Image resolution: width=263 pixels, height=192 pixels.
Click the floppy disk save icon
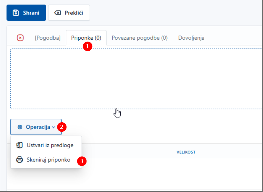pos(15,13)
